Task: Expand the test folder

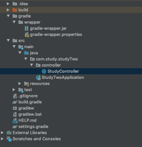Action: pos(14,90)
